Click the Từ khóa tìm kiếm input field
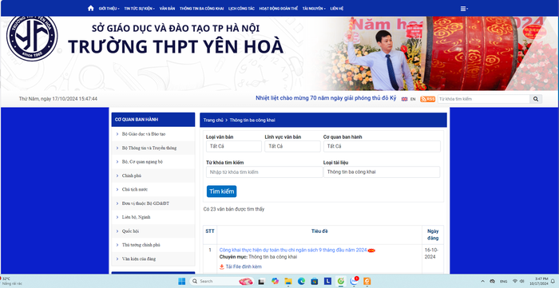 [264, 172]
